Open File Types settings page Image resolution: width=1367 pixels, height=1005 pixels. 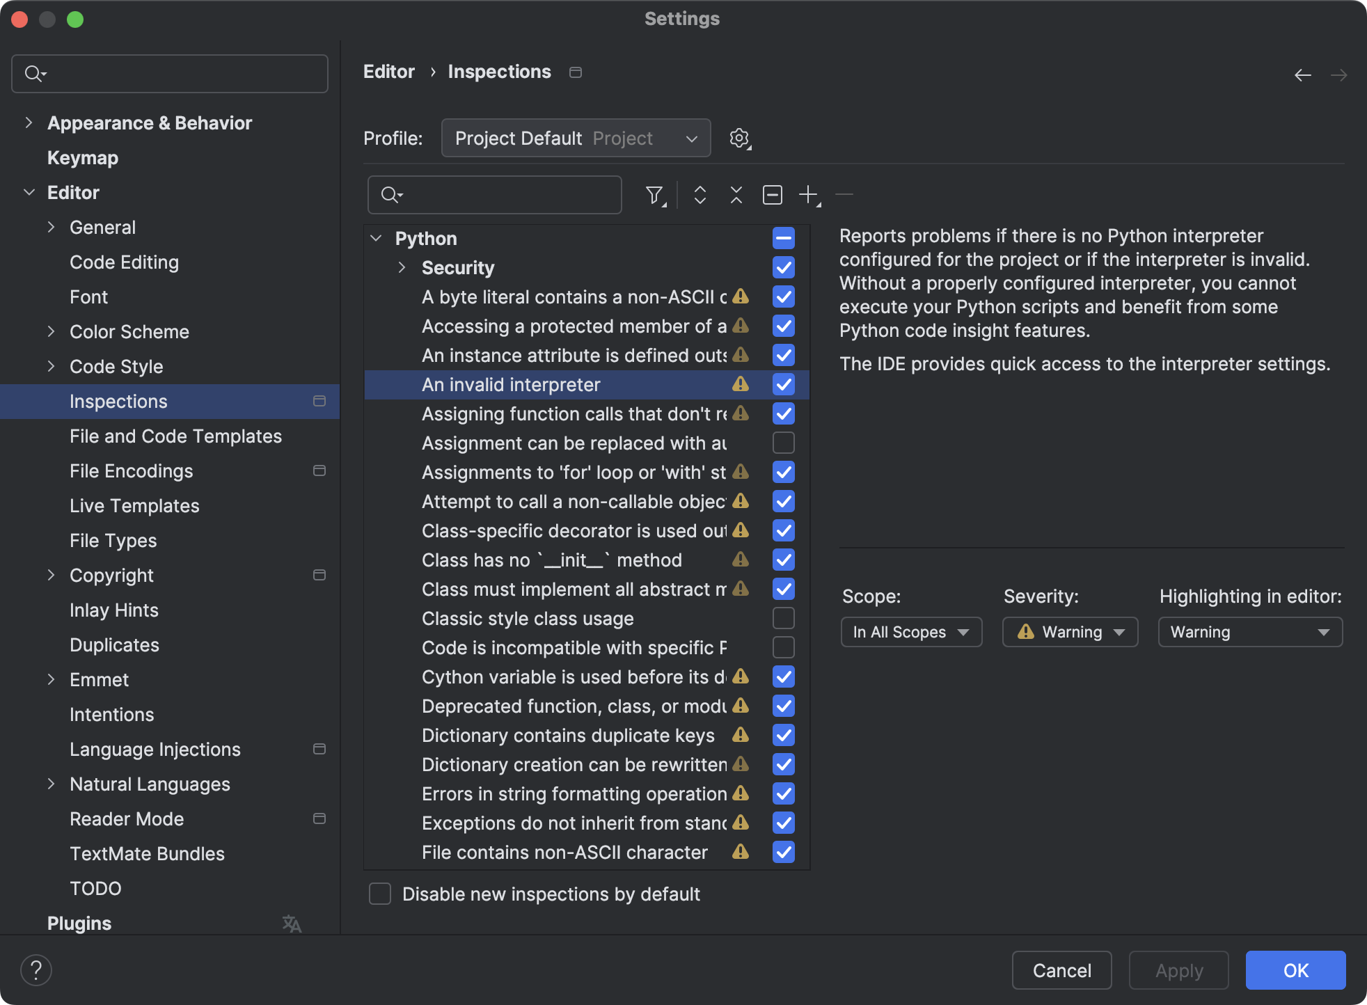(x=113, y=540)
